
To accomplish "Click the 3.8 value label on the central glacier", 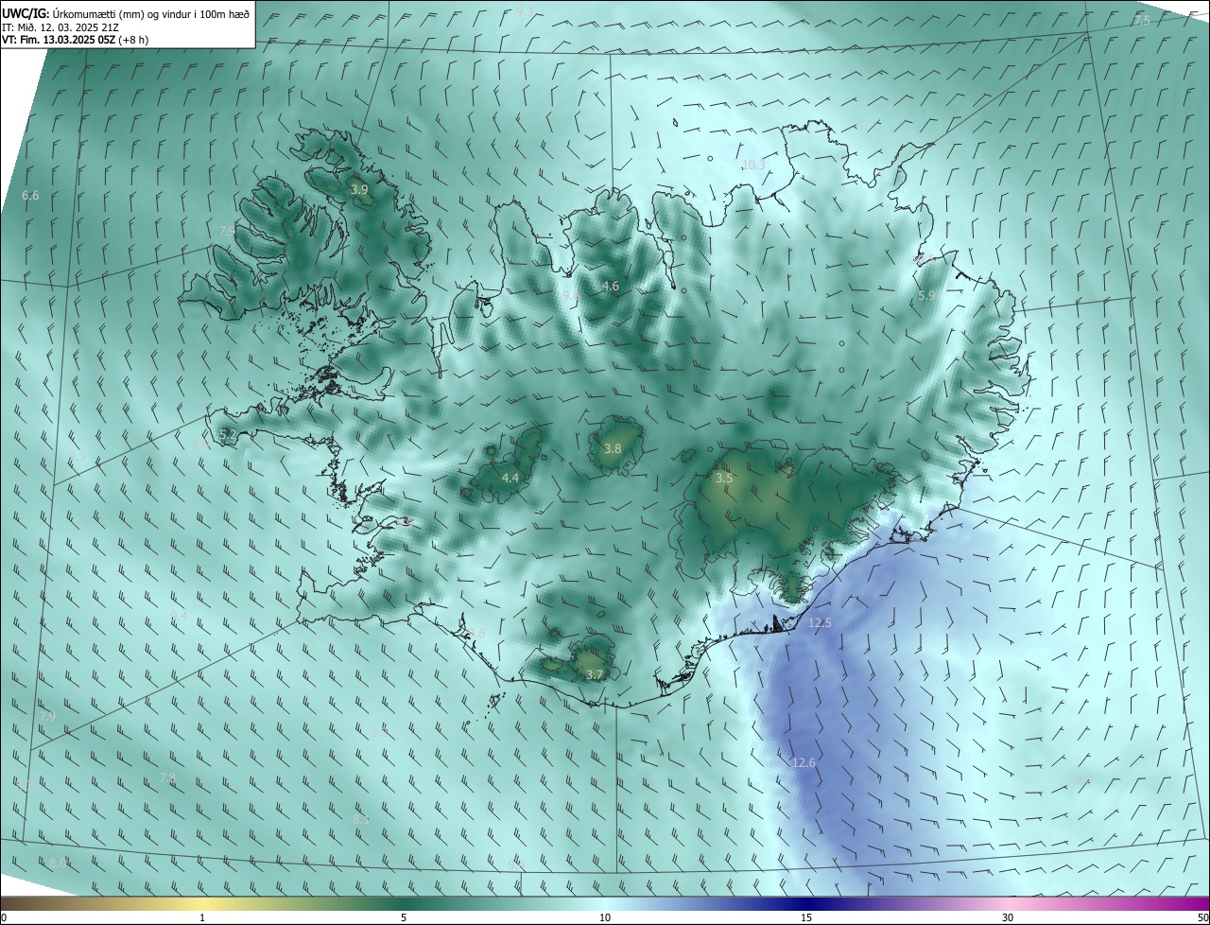I will click(x=613, y=448).
